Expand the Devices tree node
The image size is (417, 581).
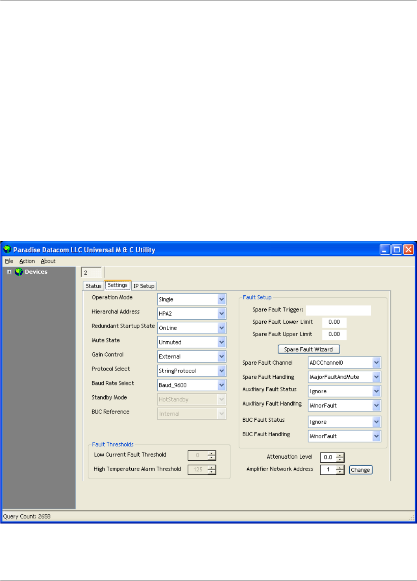pyautogui.click(x=9, y=272)
